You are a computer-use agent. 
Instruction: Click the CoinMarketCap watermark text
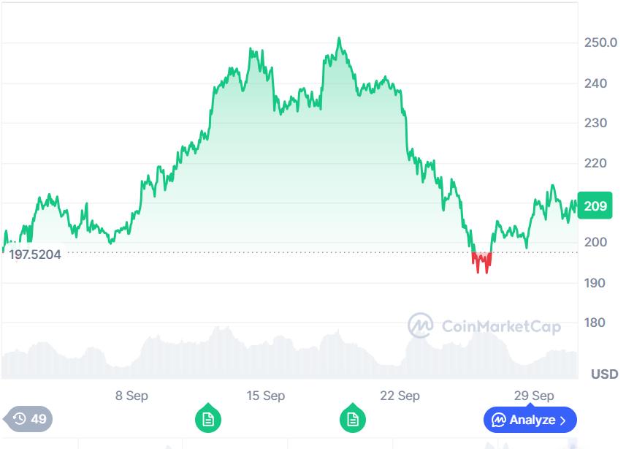(x=501, y=325)
